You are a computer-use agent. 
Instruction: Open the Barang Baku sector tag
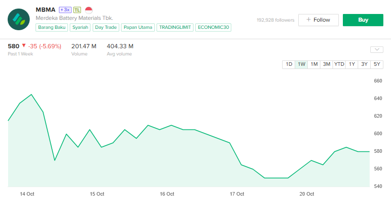pyautogui.click(x=52, y=27)
